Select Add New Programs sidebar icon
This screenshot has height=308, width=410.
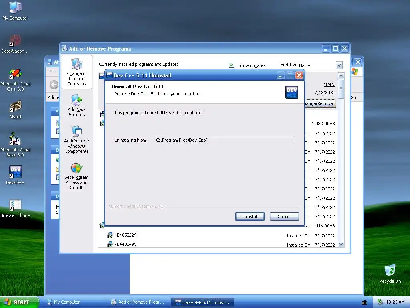76,105
